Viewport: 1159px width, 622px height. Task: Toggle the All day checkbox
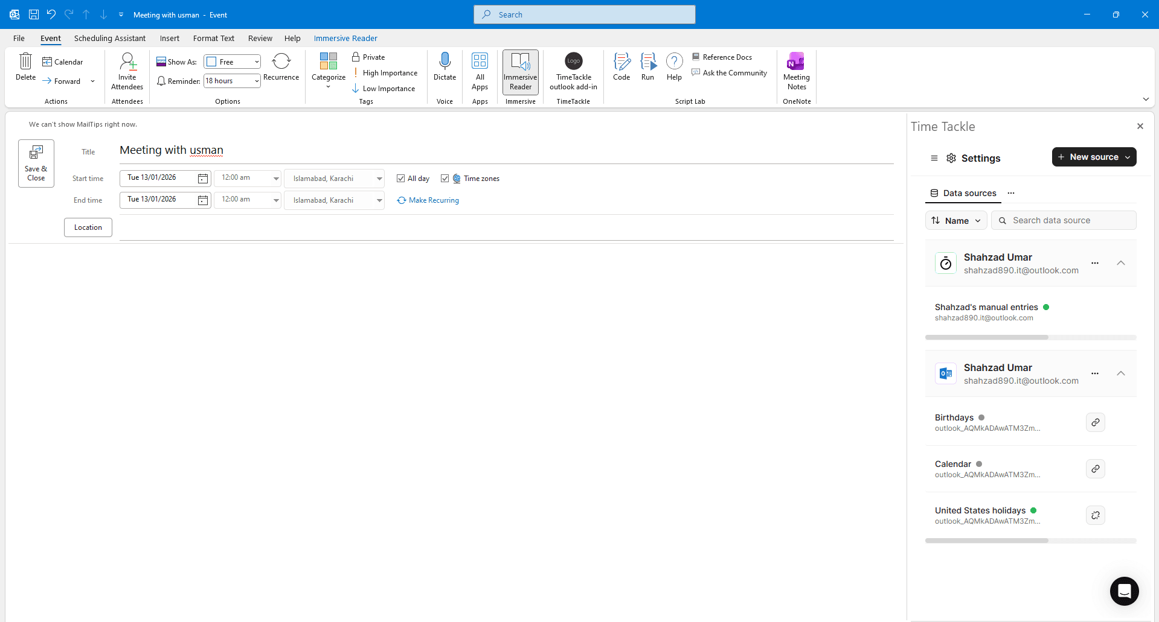[400, 179]
